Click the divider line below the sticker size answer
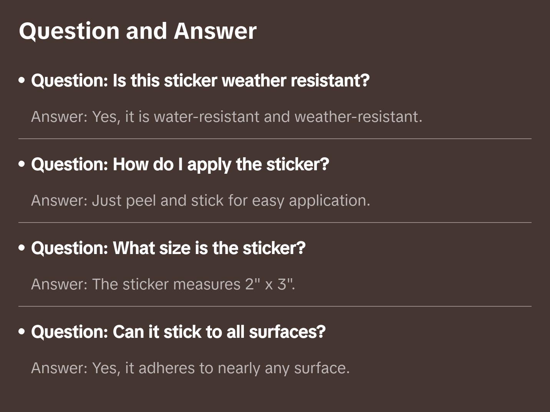Image resolution: width=550 pixels, height=412 pixels. point(275,306)
